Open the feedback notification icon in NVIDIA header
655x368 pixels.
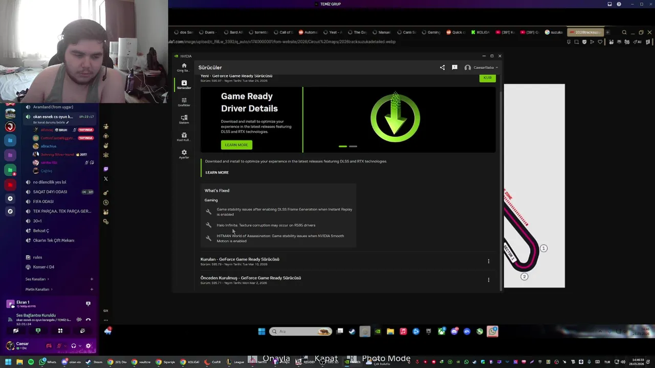[454, 67]
